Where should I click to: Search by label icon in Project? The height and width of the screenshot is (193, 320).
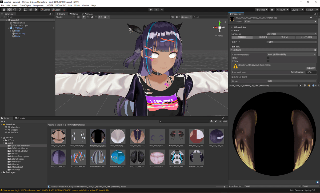pos(216,121)
